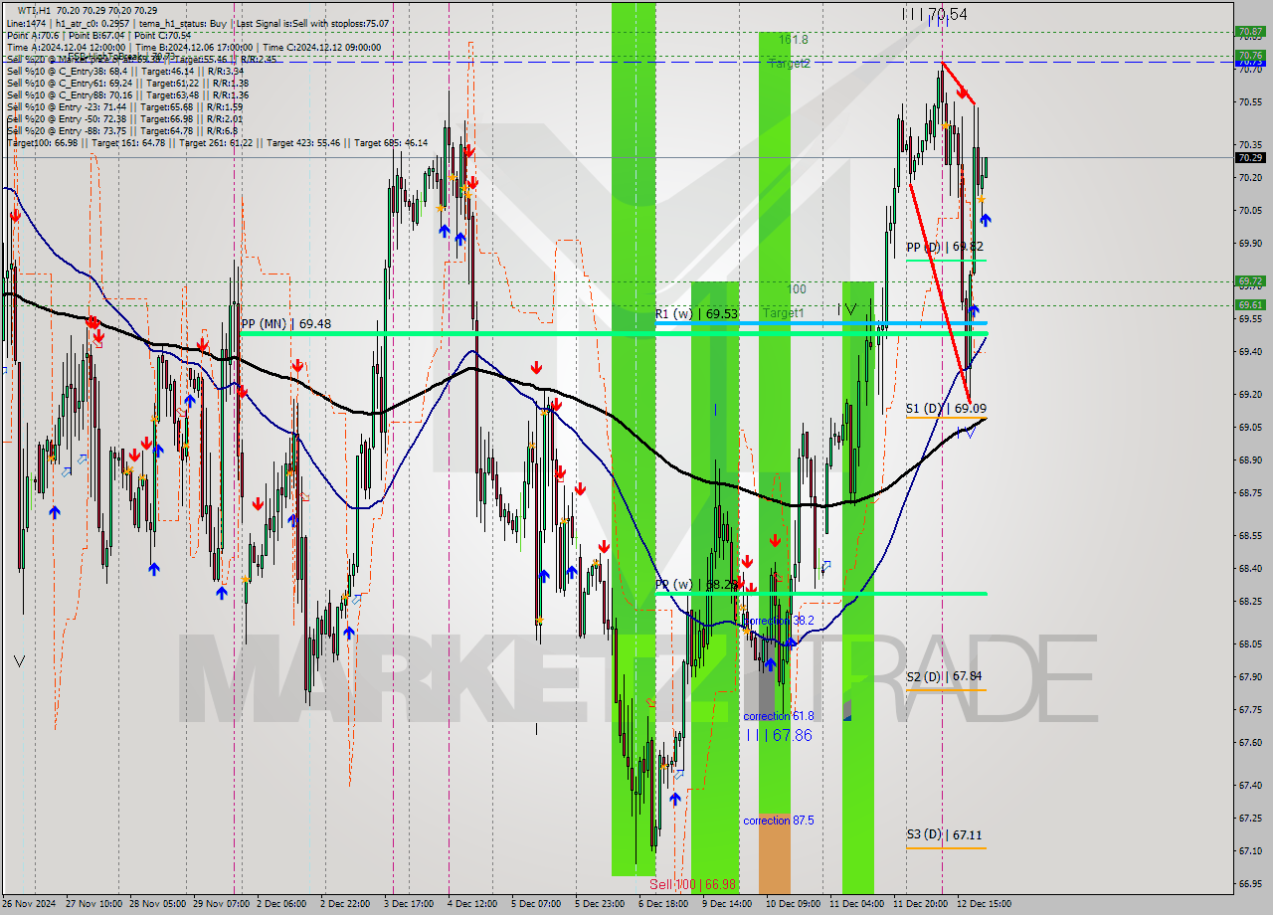This screenshot has height=915, width=1273.
Task: Select the 'Sell %10 @ C_Entry88: 70.16' line
Action: pyautogui.click(x=127, y=94)
